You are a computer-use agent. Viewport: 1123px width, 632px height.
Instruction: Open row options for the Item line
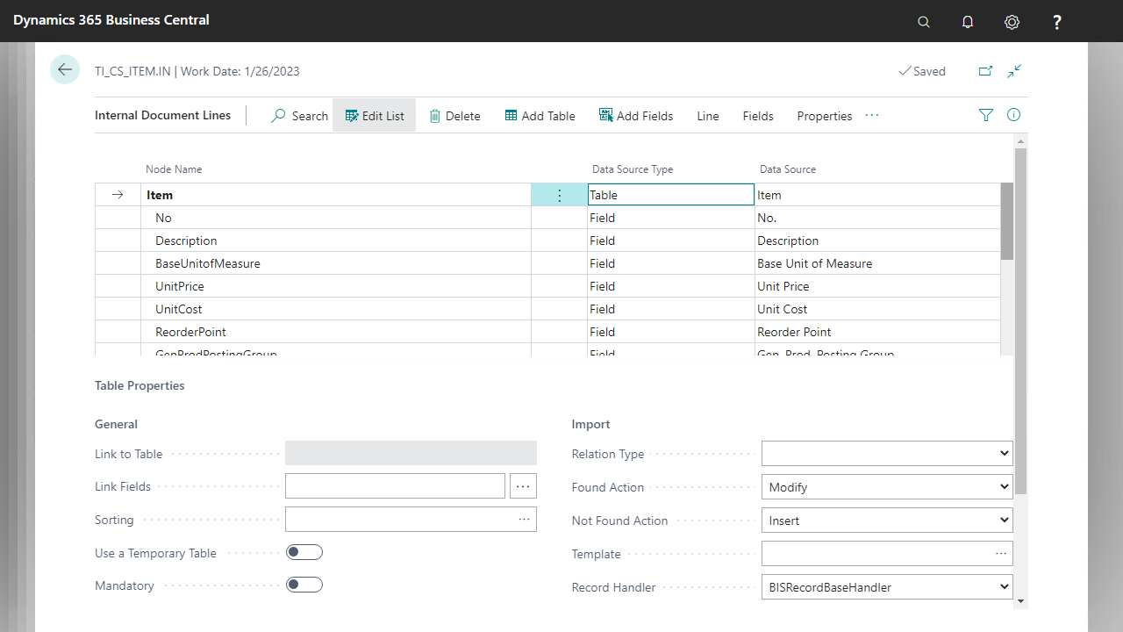[560, 195]
